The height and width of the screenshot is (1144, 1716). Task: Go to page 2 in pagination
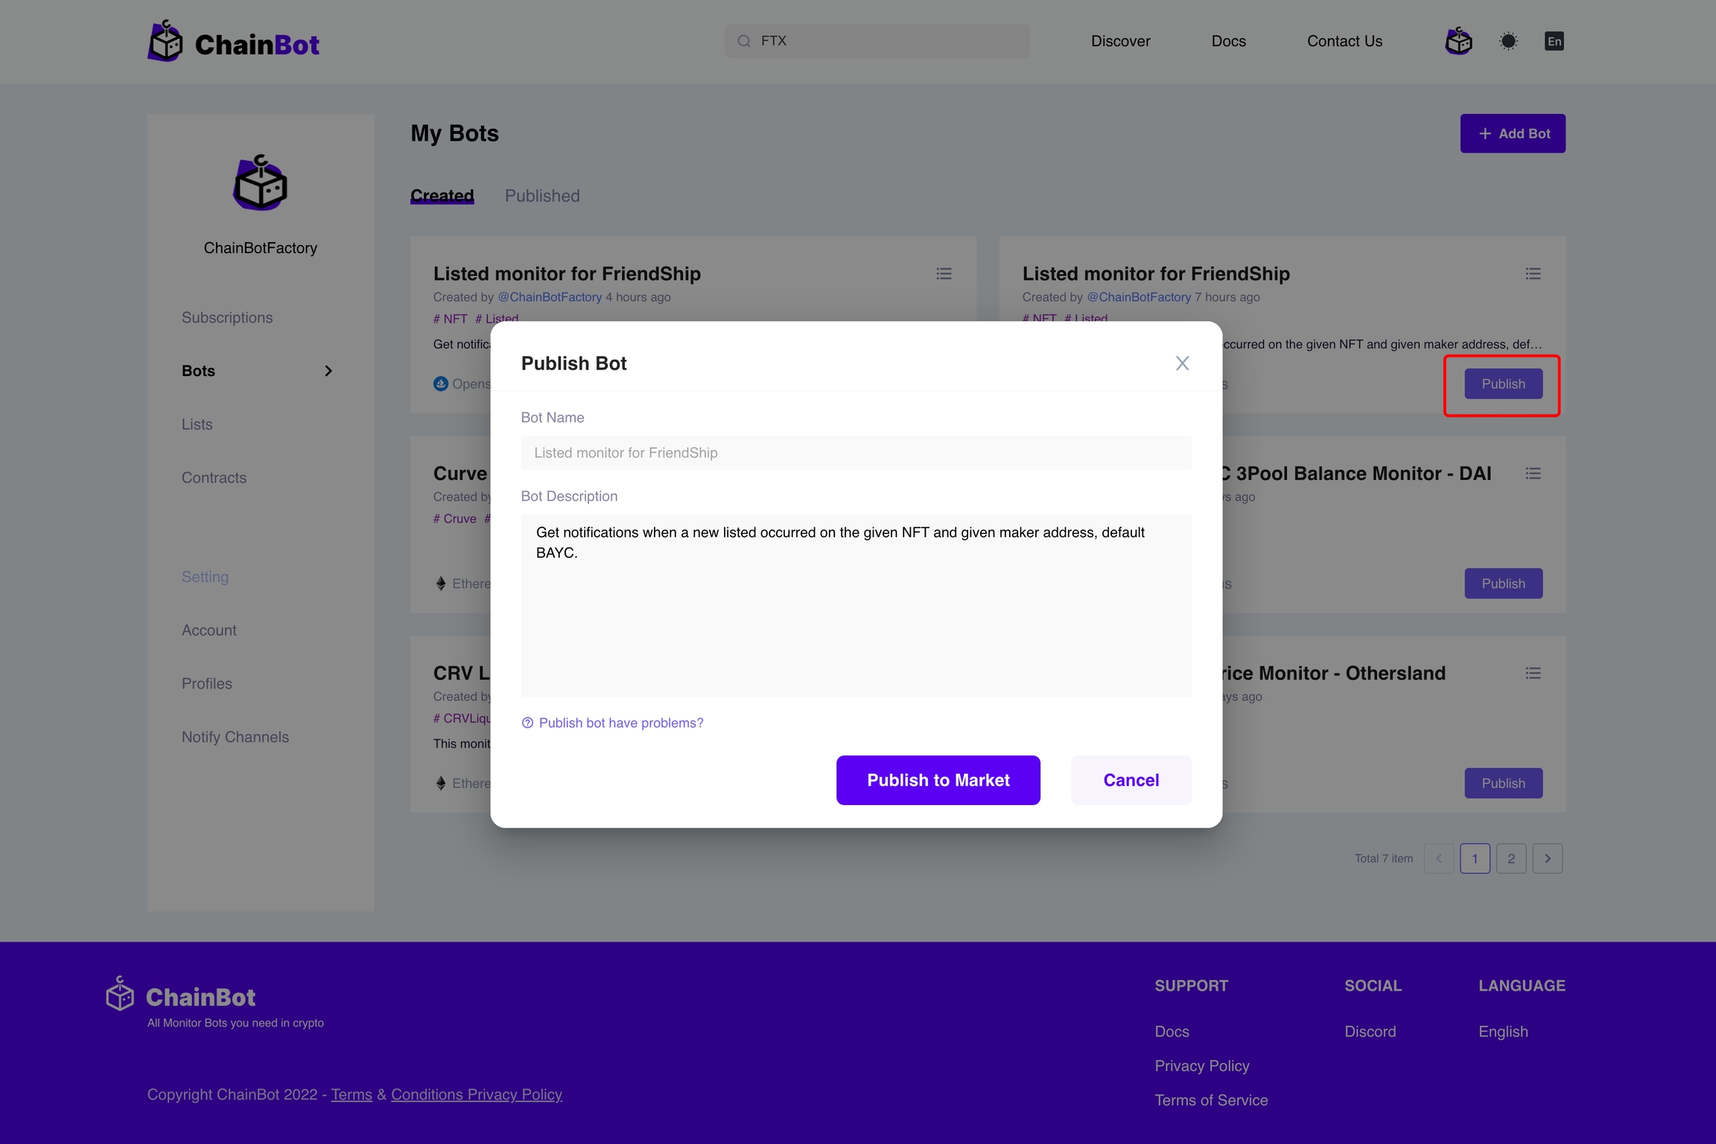pos(1511,859)
